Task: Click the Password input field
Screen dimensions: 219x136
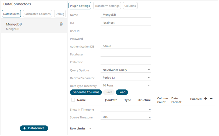Action: (126, 39)
